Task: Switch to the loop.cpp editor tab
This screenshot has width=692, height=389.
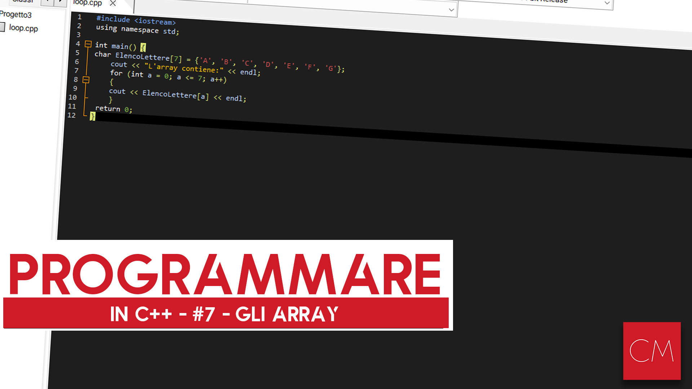Action: tap(88, 3)
